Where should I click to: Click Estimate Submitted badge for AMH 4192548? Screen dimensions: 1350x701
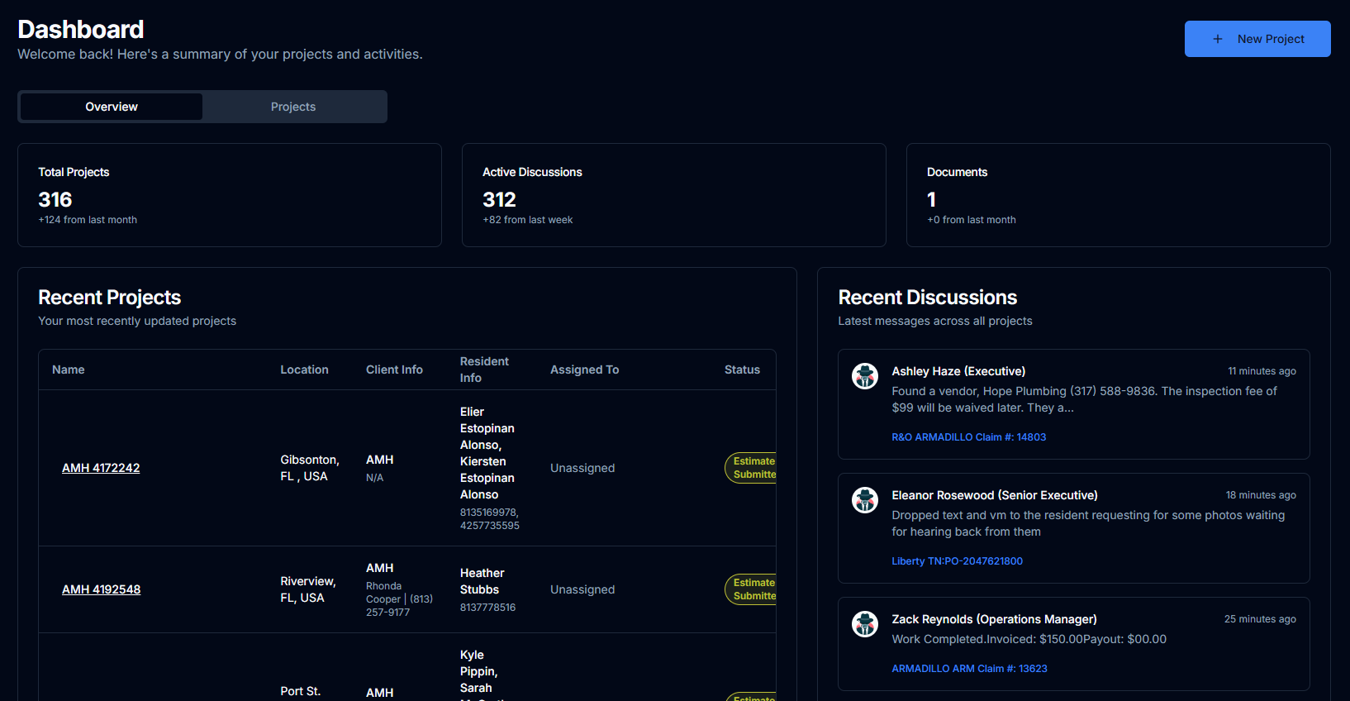tap(751, 589)
